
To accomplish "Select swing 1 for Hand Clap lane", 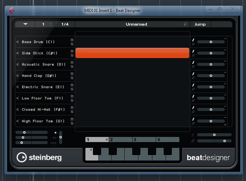I will pos(193,74).
